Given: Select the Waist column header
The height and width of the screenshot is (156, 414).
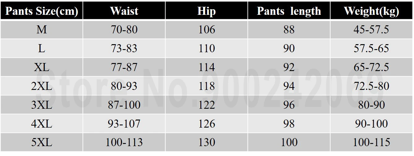Looking at the screenshot, I should (124, 11).
